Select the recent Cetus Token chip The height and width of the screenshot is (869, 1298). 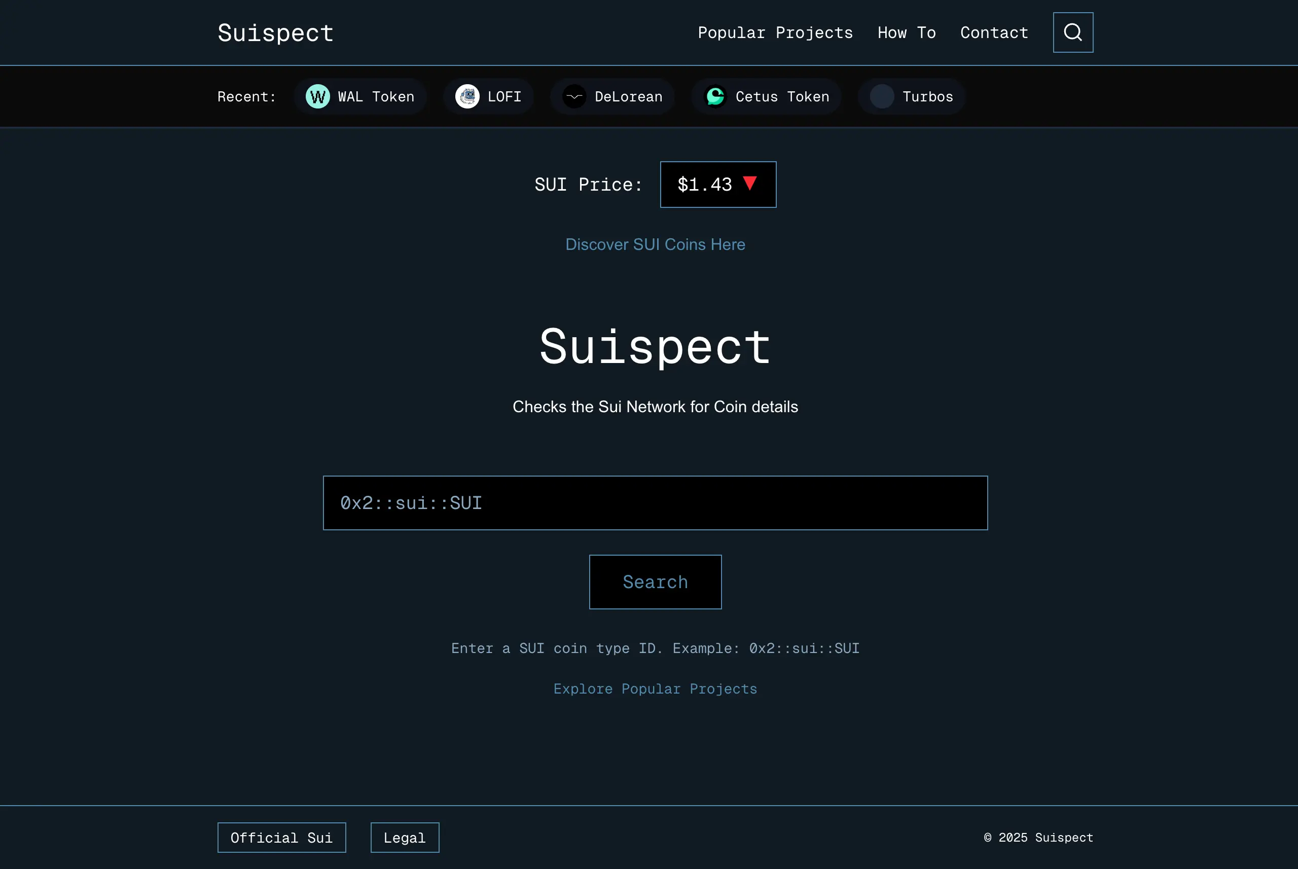tap(766, 96)
